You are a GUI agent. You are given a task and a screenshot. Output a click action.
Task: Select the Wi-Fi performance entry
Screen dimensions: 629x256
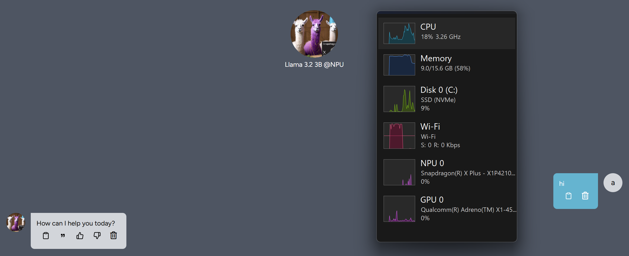pos(447,136)
